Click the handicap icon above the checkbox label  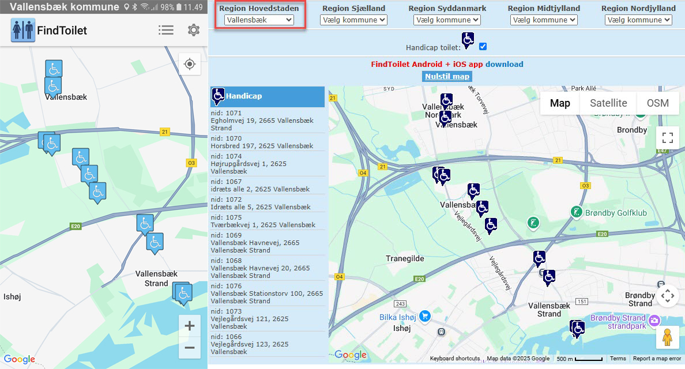tap(468, 40)
